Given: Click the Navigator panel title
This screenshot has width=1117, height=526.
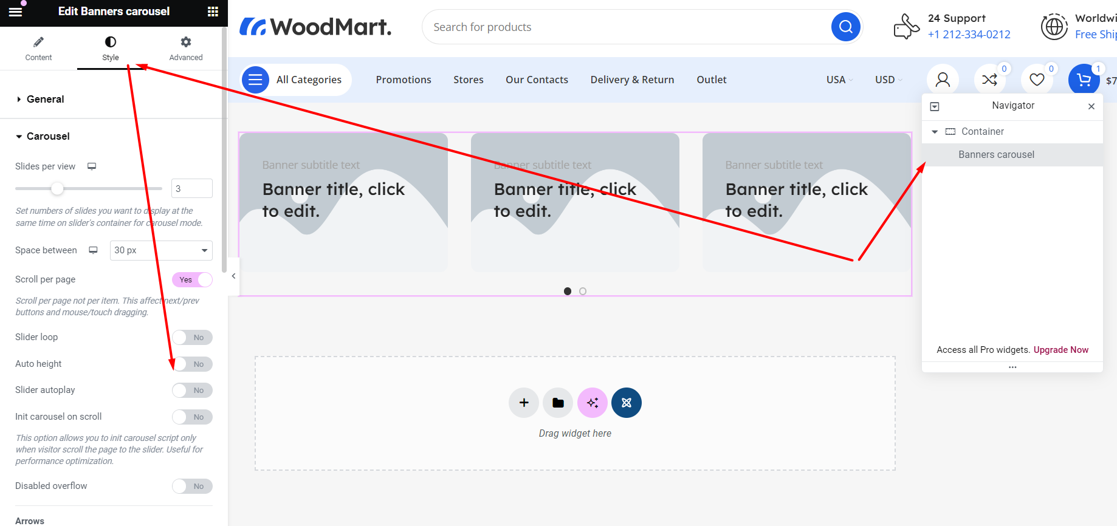Looking at the screenshot, I should (1013, 106).
